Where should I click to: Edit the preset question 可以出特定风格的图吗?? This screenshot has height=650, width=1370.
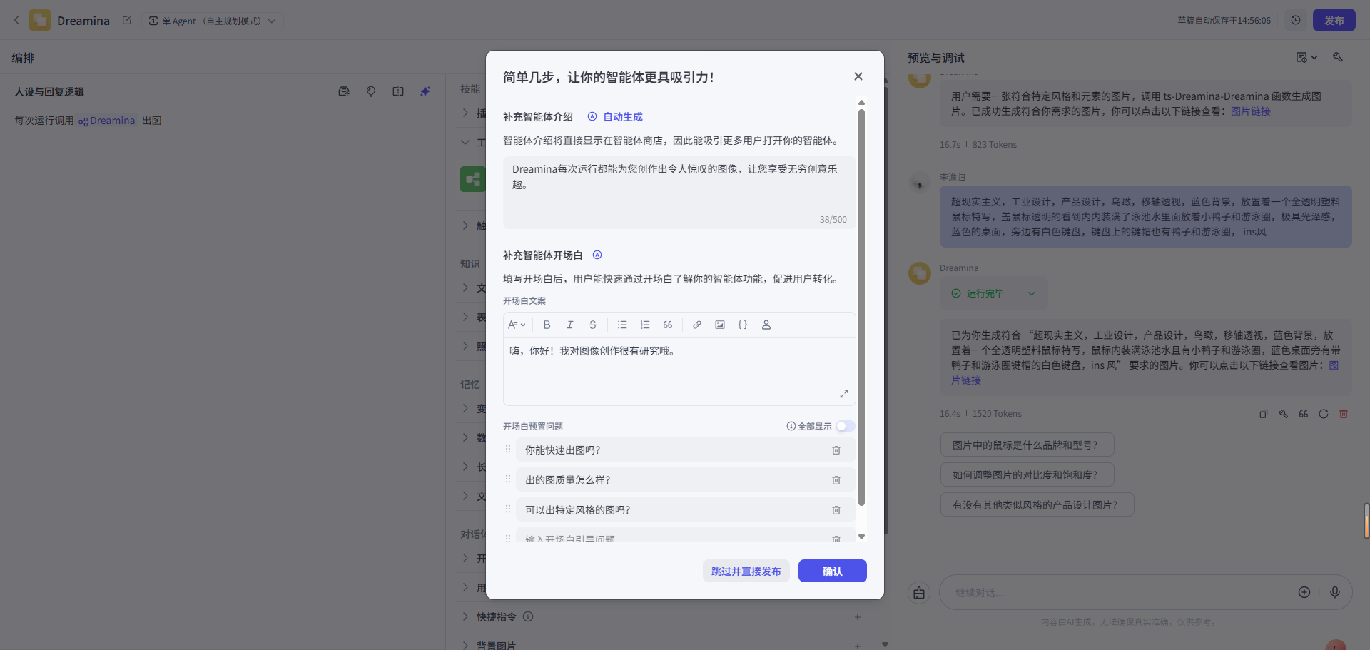pos(671,510)
